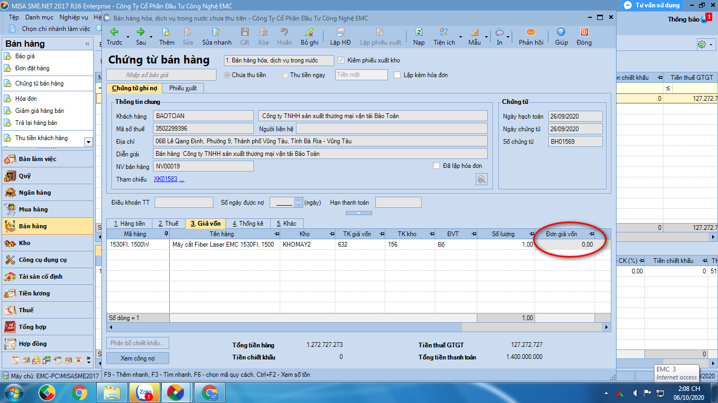Open the Tiện ích utilities icon
This screenshot has width=718, height=403.
click(444, 37)
